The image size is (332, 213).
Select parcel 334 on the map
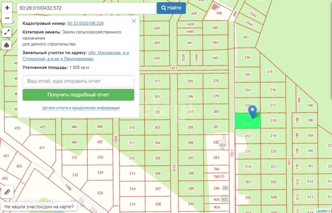pyautogui.click(x=248, y=90)
